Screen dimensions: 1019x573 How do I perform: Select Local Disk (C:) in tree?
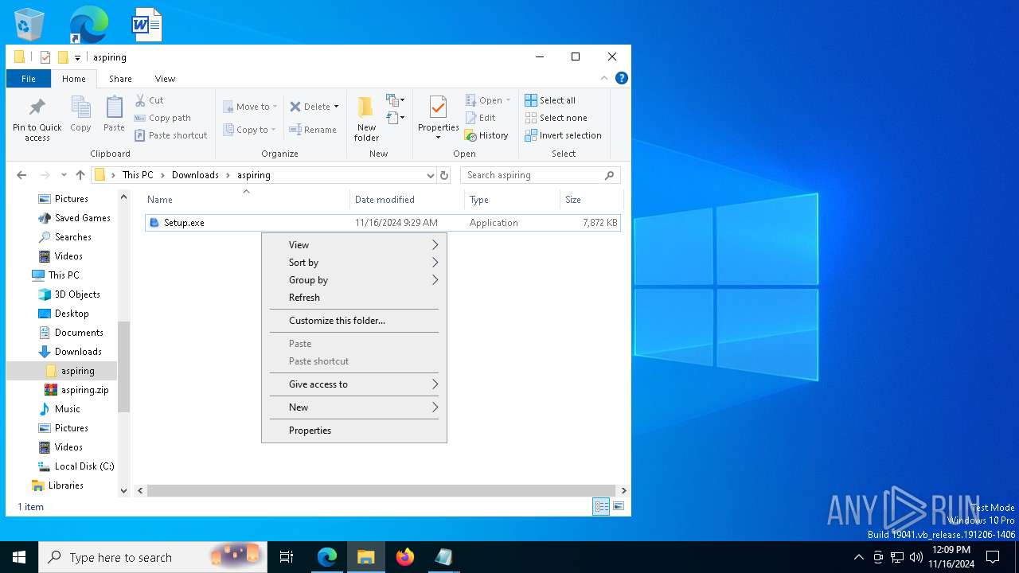(x=84, y=466)
